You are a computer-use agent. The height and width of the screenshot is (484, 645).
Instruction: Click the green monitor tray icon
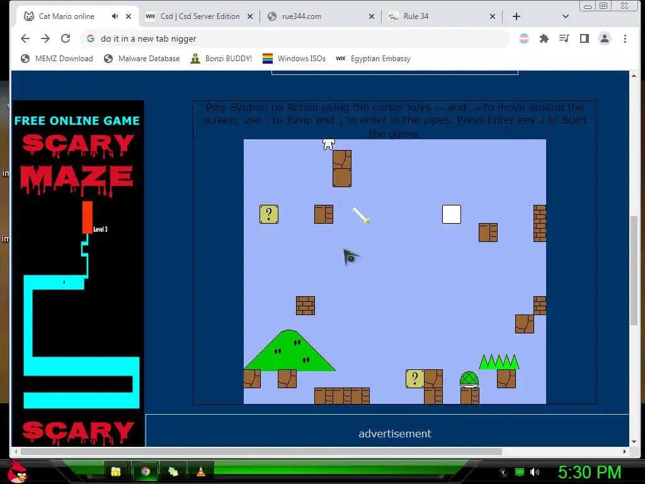[x=520, y=472]
